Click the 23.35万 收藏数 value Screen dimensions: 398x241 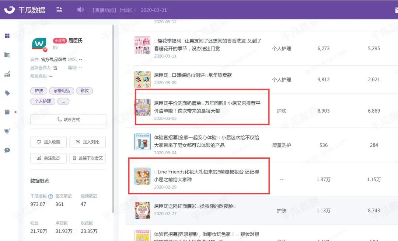89,231
